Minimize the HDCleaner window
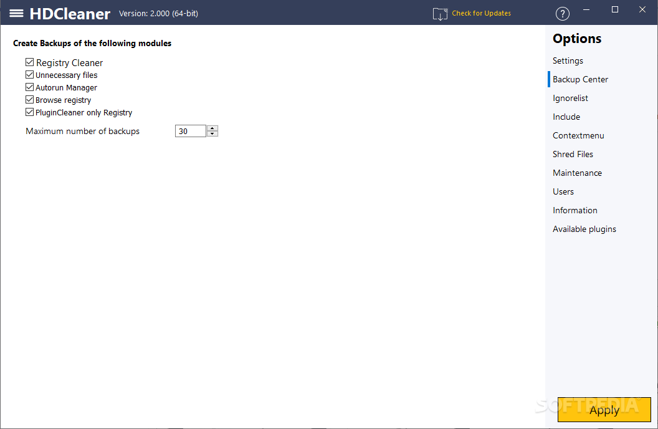 point(586,9)
